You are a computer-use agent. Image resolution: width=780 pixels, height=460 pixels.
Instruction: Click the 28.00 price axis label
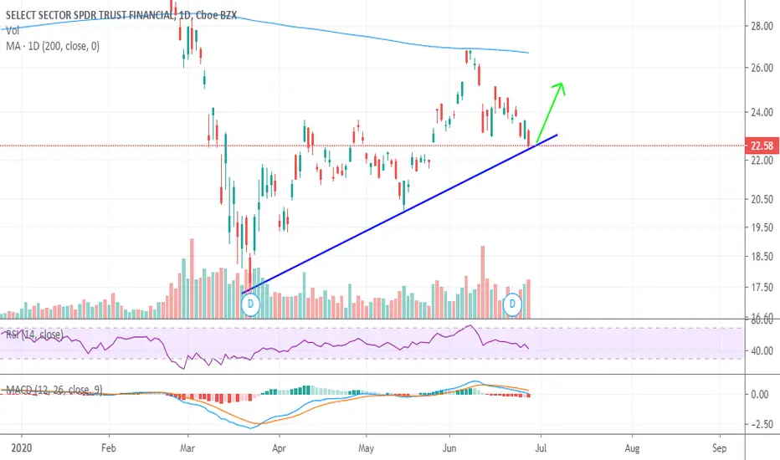(762, 27)
